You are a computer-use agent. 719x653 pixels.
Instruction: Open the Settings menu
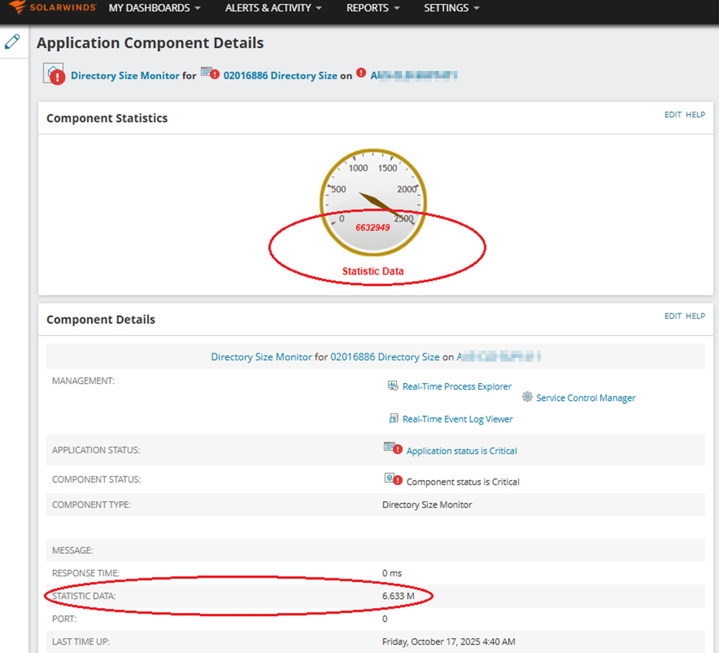click(x=451, y=8)
